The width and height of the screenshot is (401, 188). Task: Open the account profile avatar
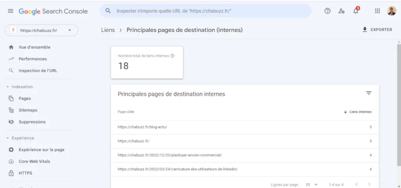pyautogui.click(x=391, y=11)
